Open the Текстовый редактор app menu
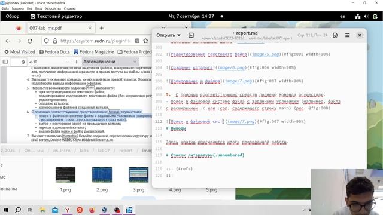Screen dimensions: 383x215 point(56,16)
